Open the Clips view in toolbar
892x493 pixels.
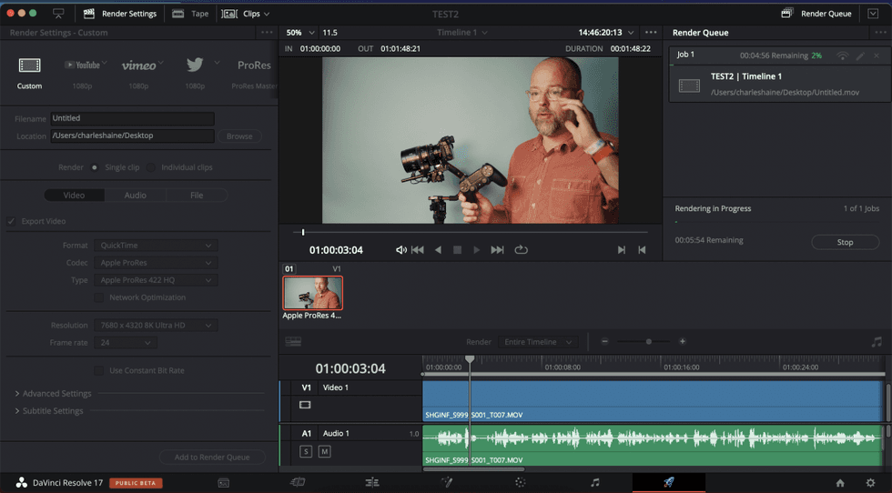pos(246,14)
